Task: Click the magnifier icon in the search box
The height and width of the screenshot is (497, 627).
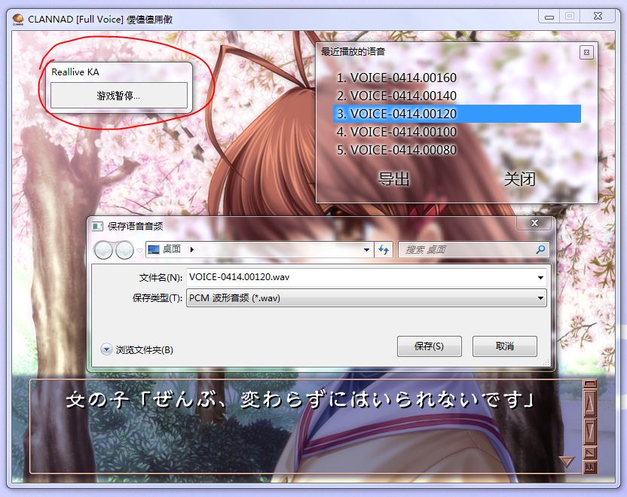Action: coord(540,250)
